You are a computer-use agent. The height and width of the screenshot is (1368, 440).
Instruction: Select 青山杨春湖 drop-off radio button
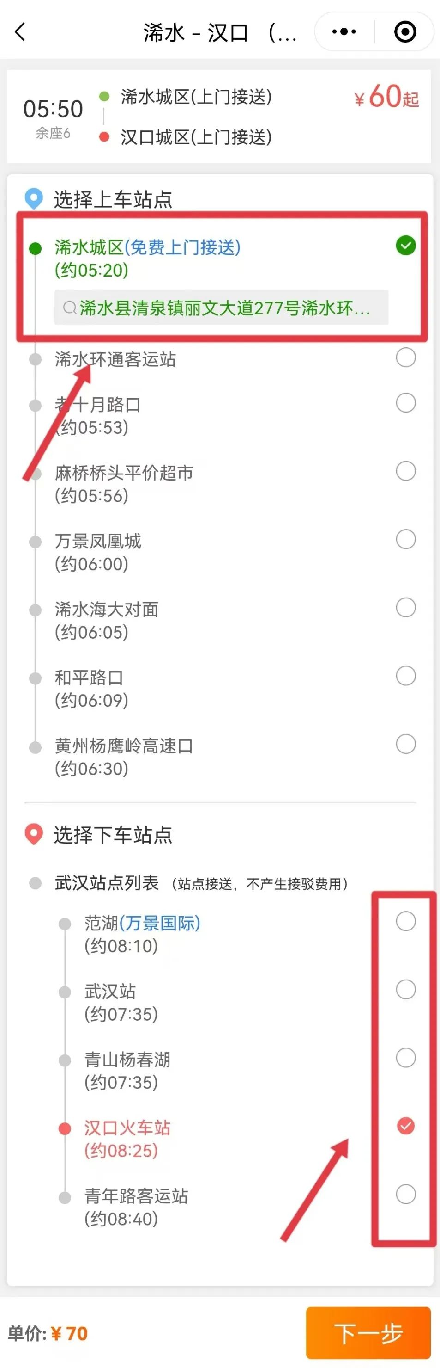click(x=405, y=1057)
